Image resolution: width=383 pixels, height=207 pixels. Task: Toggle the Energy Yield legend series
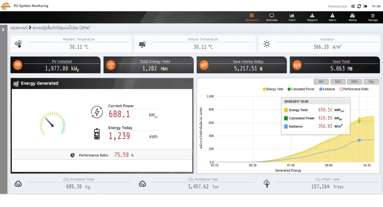click(273, 89)
